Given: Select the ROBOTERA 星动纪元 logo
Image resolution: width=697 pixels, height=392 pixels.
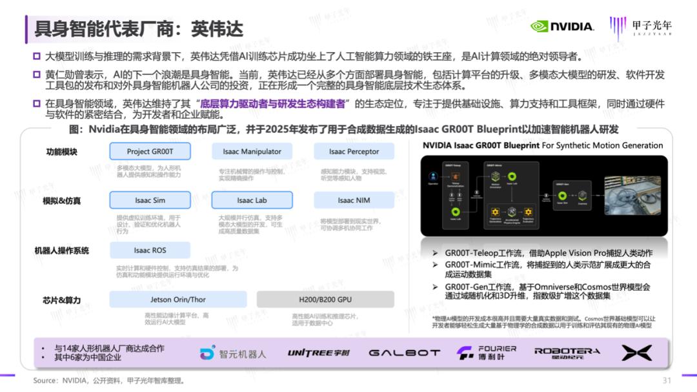Looking at the screenshot, I should [567, 353].
